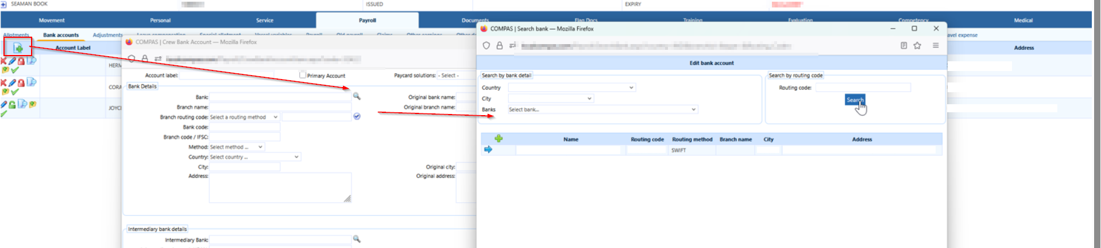Click the Bank code input field

(245, 127)
